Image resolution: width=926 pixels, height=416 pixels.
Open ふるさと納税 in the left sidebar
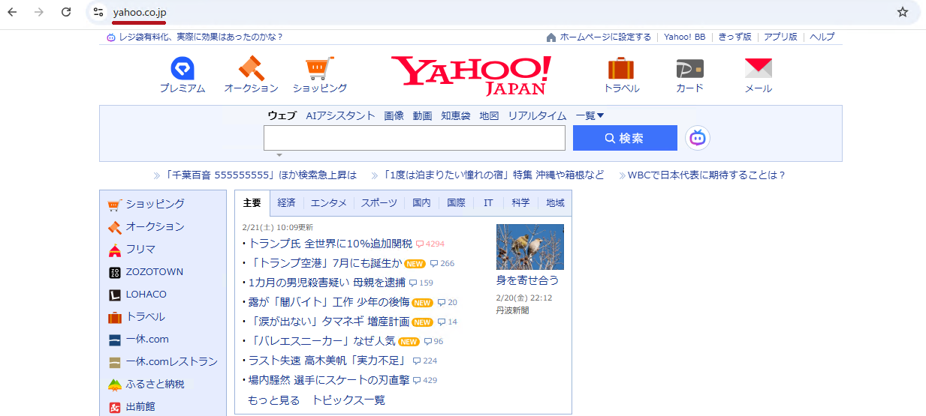155,384
